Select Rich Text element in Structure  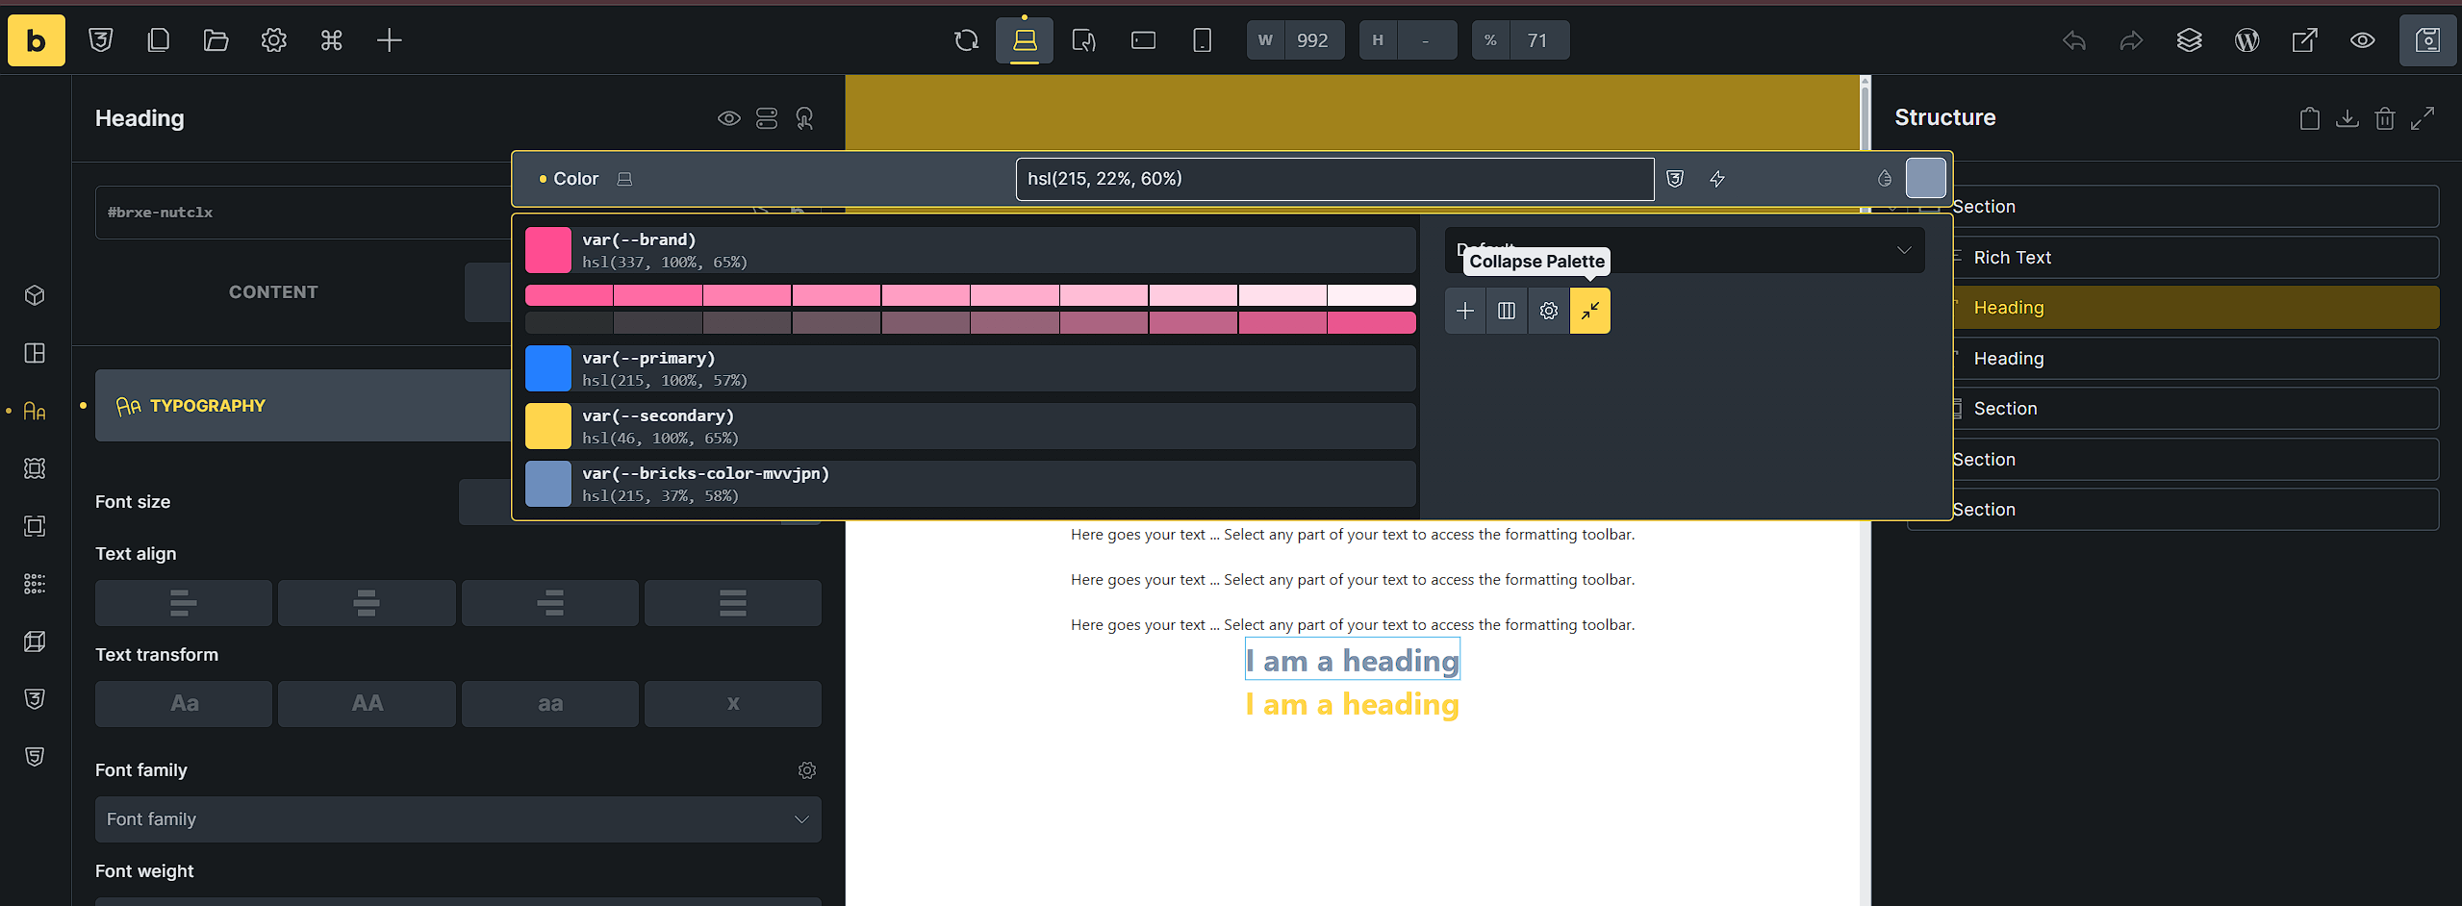click(x=2012, y=258)
